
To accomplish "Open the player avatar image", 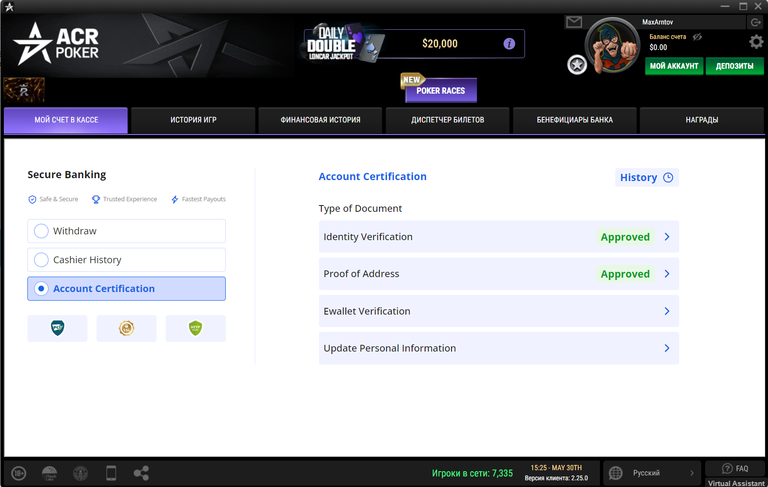I will pos(612,45).
